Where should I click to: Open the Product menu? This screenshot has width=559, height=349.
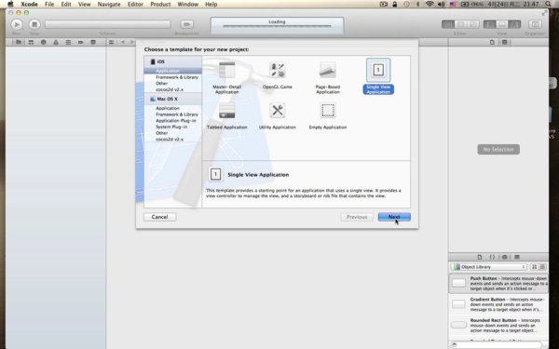pos(160,5)
